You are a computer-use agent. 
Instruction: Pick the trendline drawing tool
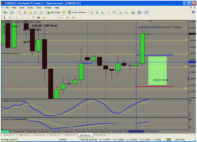coord(28,18)
